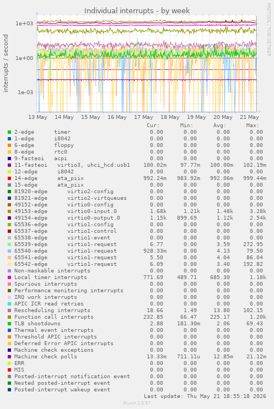The image size is (274, 409).
Task: Click the 6-edge floppy legend label
Action: (x=44, y=145)
